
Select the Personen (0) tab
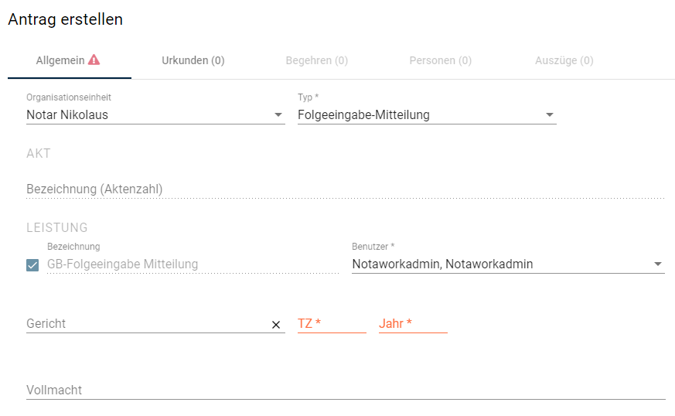pos(441,61)
